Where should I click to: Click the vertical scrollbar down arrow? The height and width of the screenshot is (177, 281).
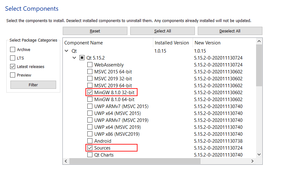[x=259, y=154]
